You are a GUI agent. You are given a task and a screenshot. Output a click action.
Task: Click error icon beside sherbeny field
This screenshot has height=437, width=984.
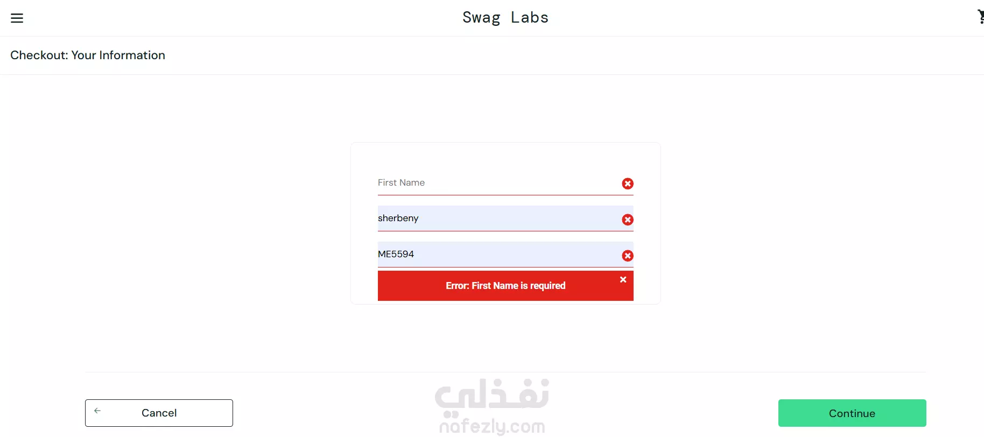click(x=628, y=220)
